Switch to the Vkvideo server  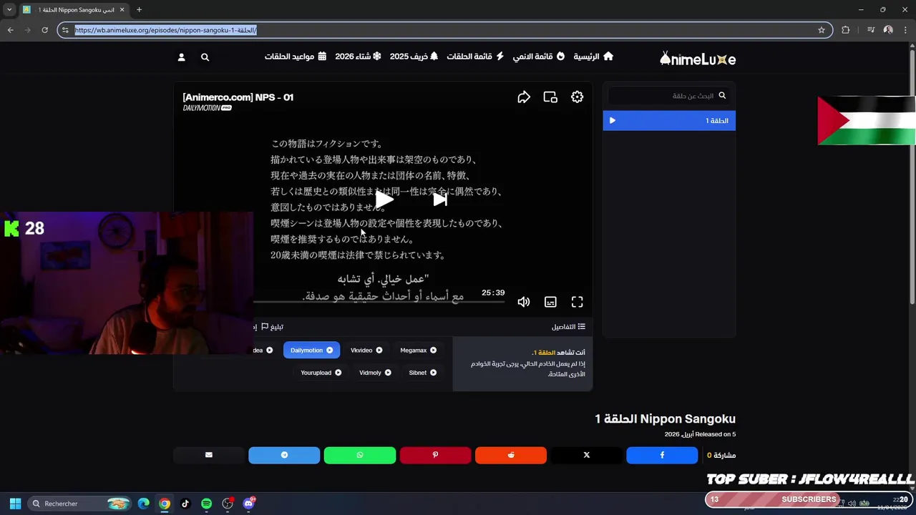(366, 350)
